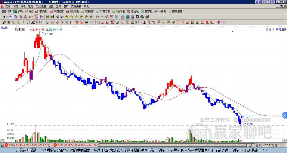Screen dimensions: 287x153
Task: Click the up-triangle button beside volume
Action: [3, 140]
